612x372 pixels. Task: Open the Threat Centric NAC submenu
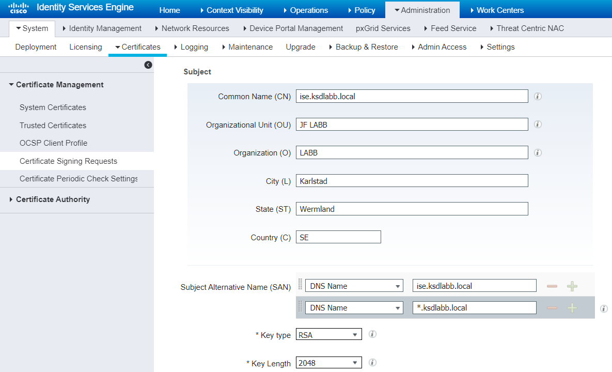click(527, 28)
